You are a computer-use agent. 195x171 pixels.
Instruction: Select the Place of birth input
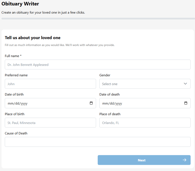click(x=50, y=123)
